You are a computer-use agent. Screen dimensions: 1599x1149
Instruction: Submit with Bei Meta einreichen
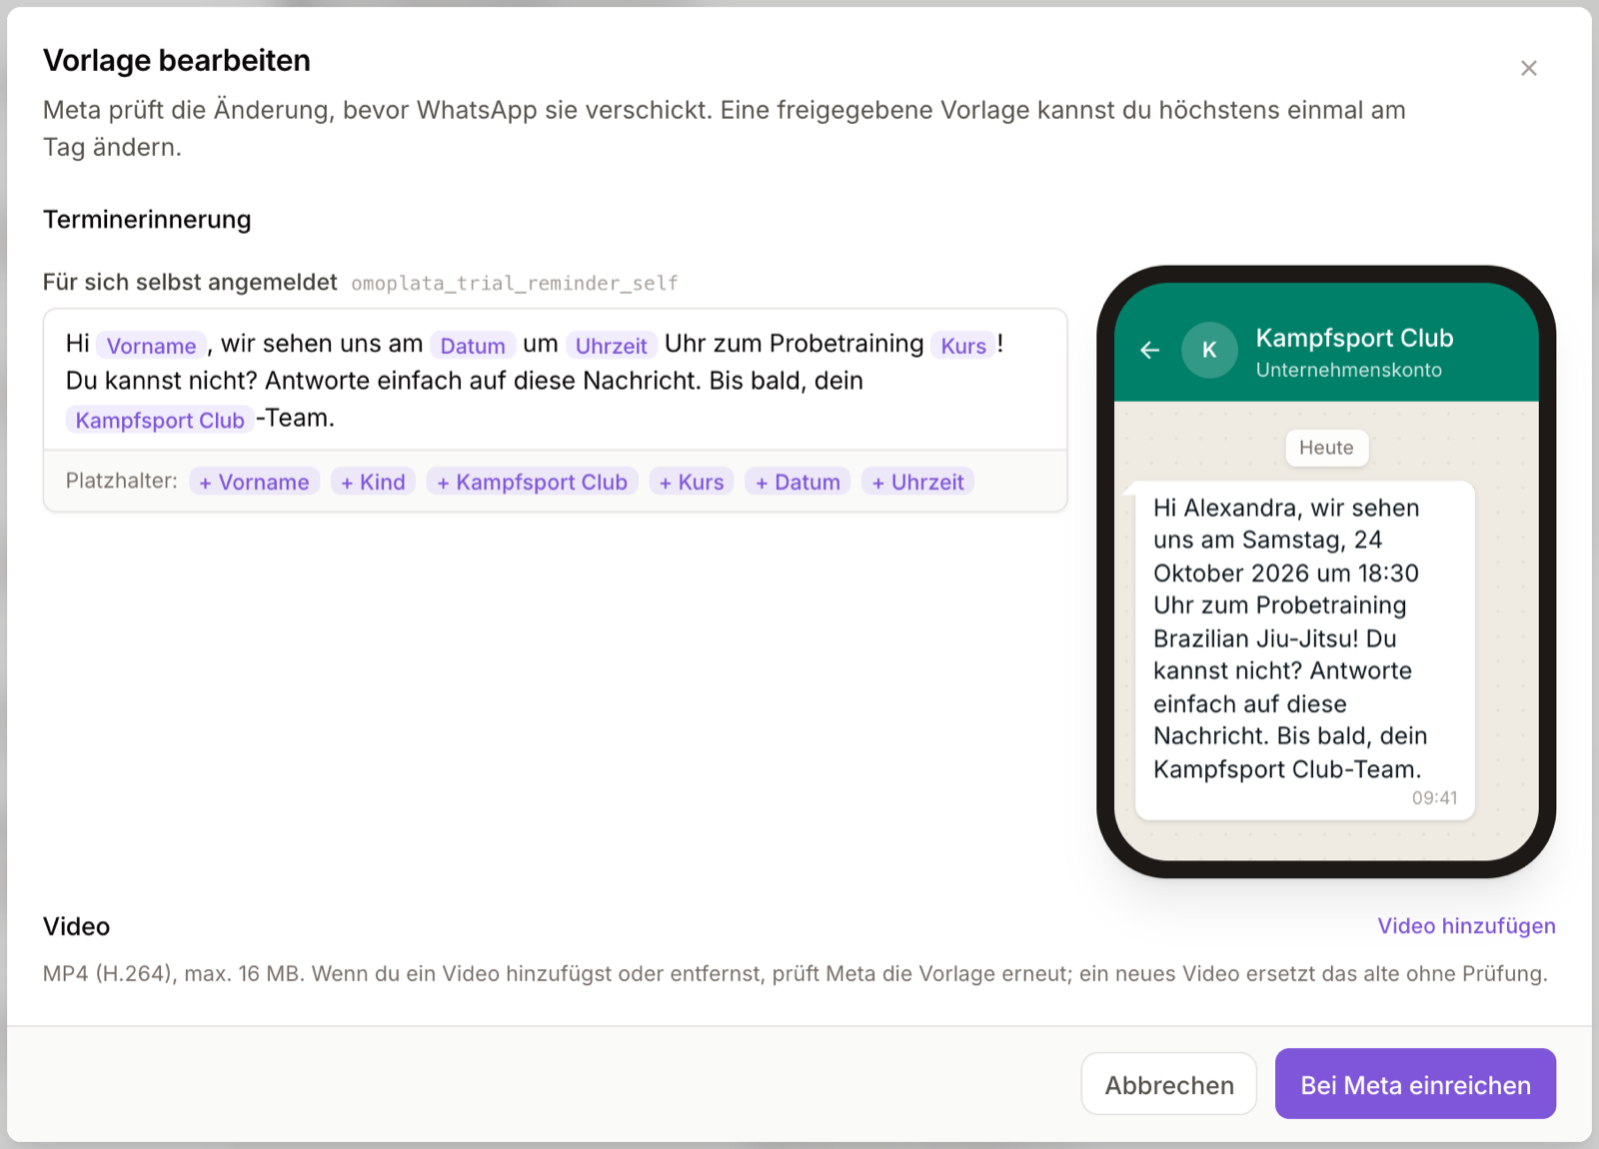[1415, 1084]
